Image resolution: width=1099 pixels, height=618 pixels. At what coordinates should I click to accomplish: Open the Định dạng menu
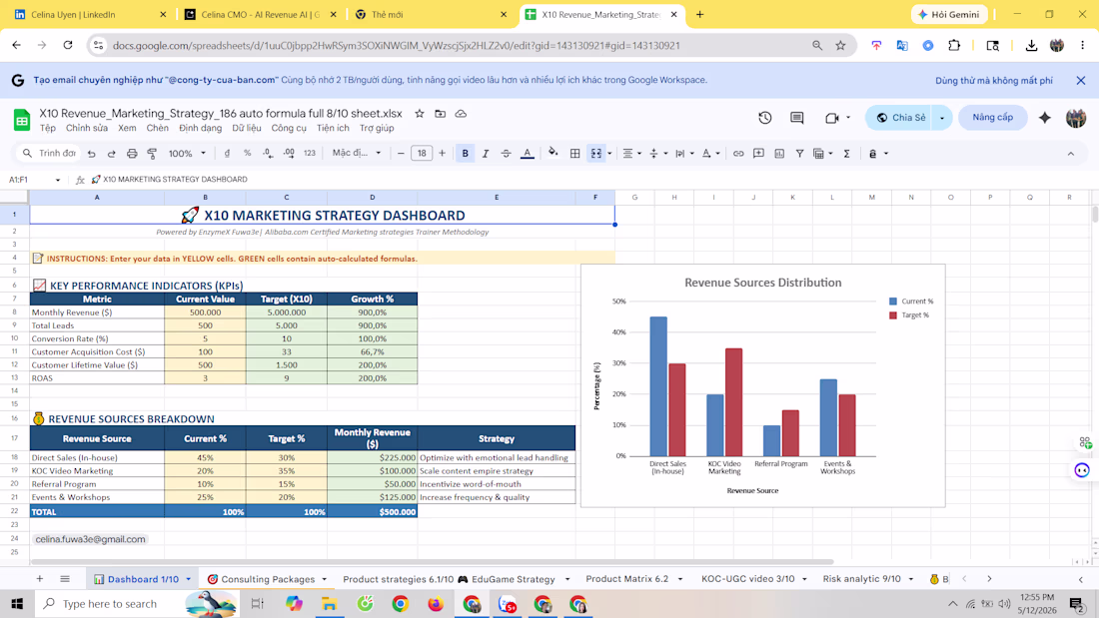coord(200,128)
